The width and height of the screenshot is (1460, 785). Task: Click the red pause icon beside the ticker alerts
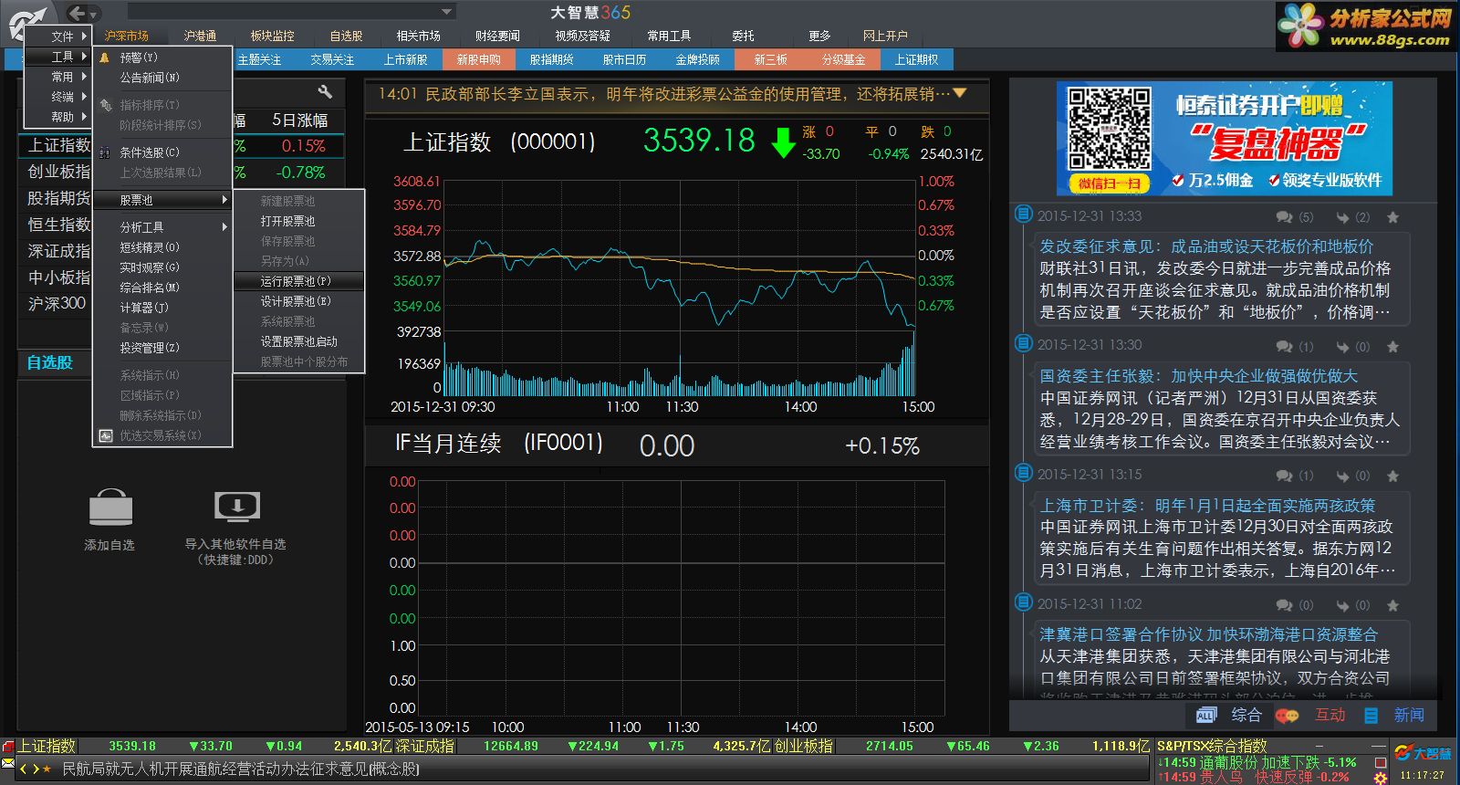point(1381,761)
